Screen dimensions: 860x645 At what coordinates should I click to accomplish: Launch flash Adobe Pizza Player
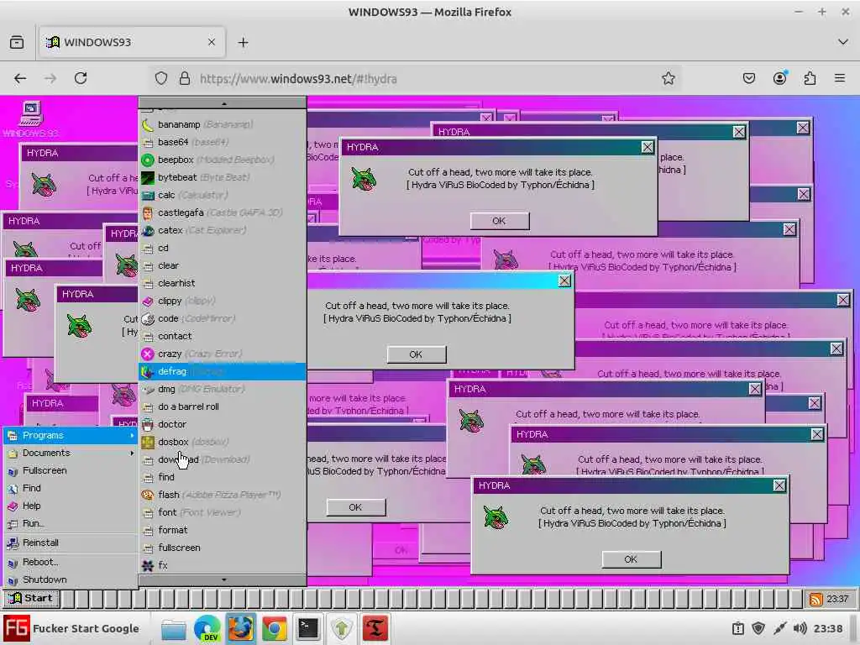pos(222,495)
